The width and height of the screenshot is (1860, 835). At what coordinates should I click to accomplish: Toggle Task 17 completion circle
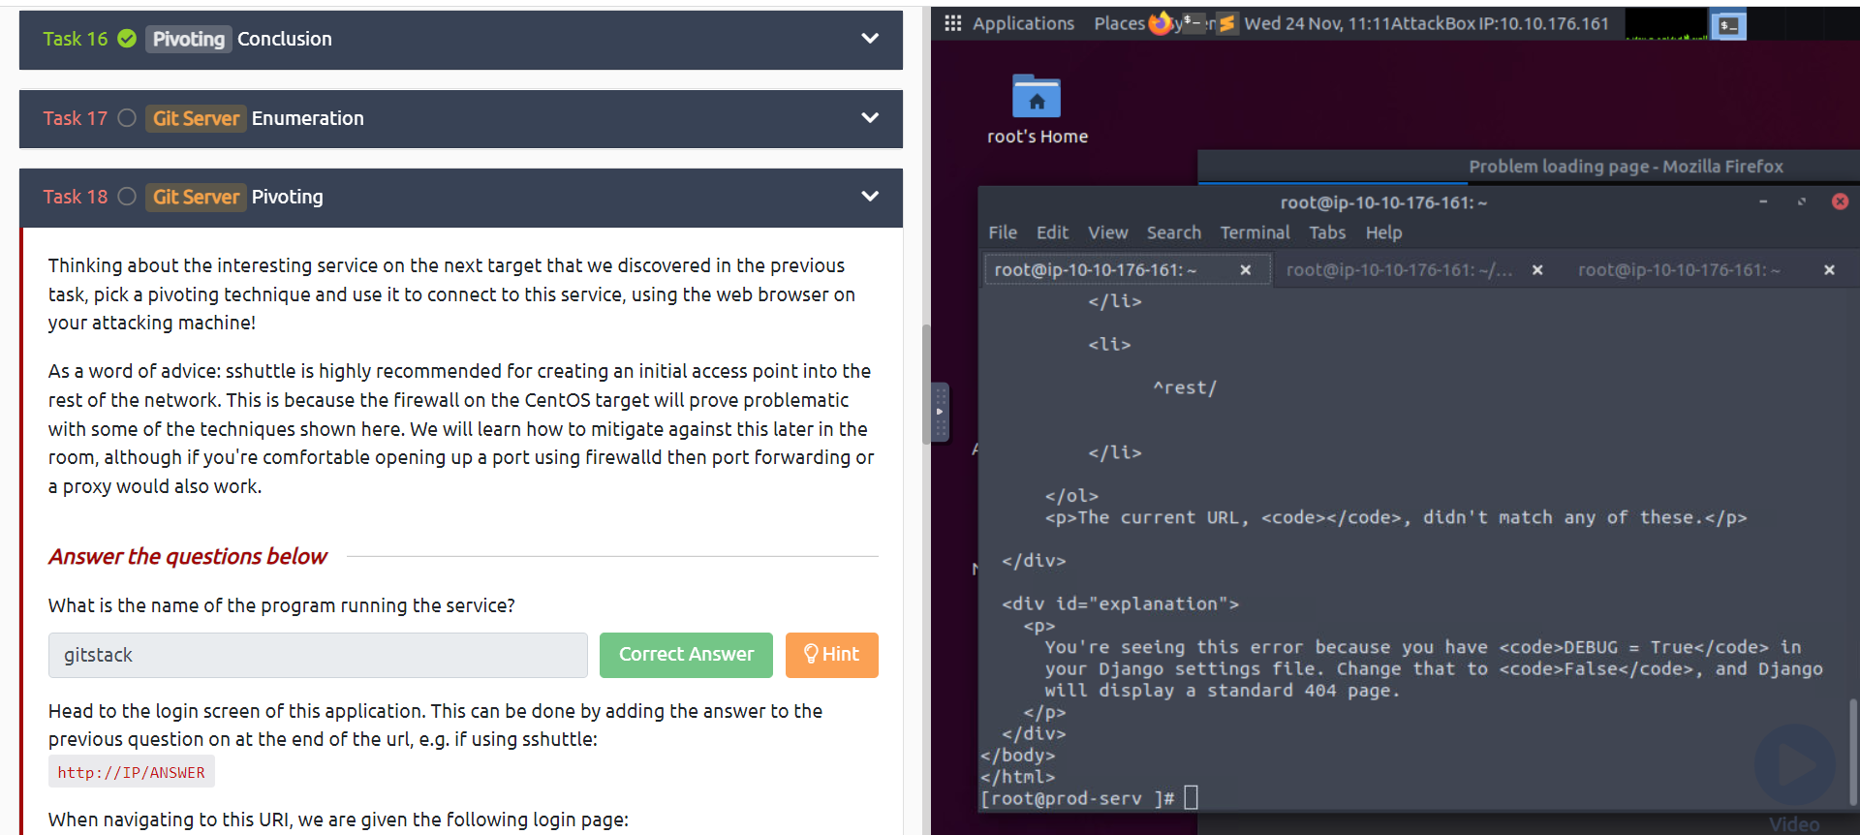click(127, 118)
